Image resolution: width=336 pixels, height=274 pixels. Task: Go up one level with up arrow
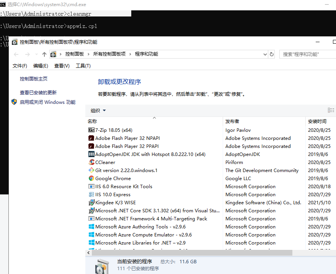pyautogui.click(x=44, y=54)
